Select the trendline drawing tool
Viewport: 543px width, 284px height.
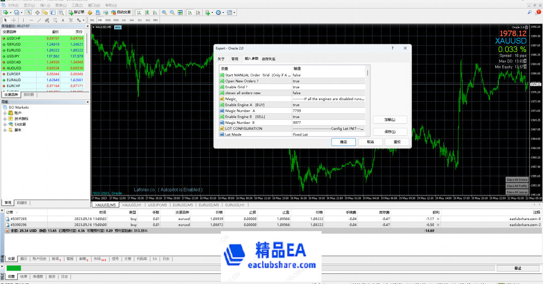39,20
